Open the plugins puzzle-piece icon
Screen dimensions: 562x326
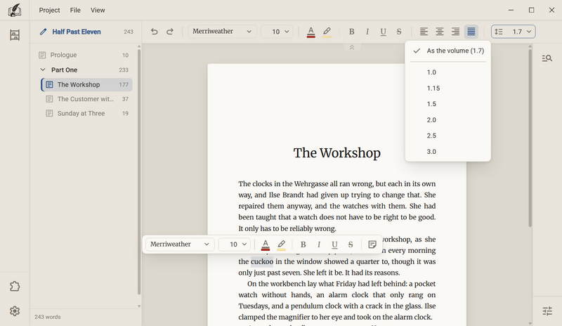[15, 286]
